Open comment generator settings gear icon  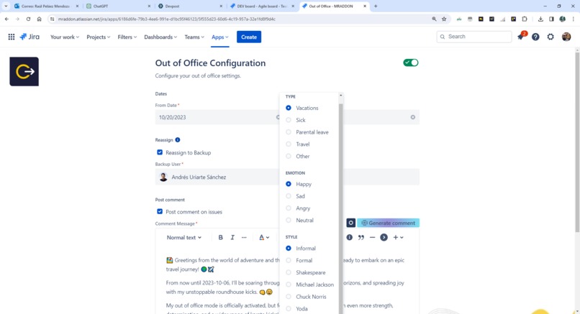[350, 223]
